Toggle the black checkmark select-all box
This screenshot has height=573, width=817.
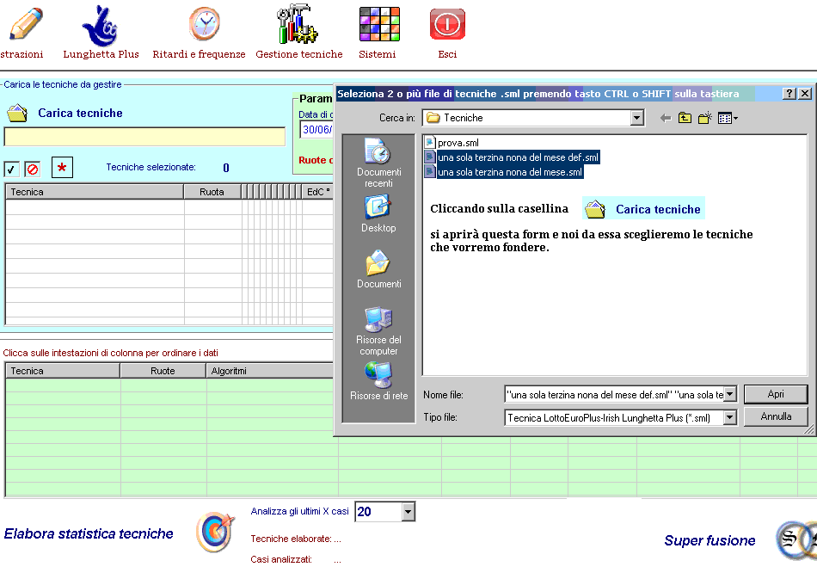click(x=11, y=169)
